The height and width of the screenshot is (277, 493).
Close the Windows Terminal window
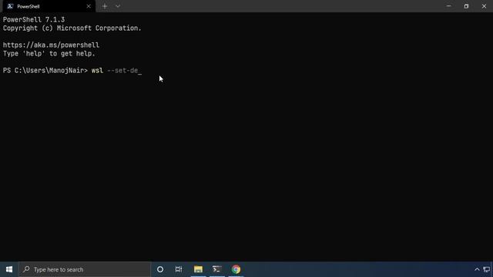(484, 6)
